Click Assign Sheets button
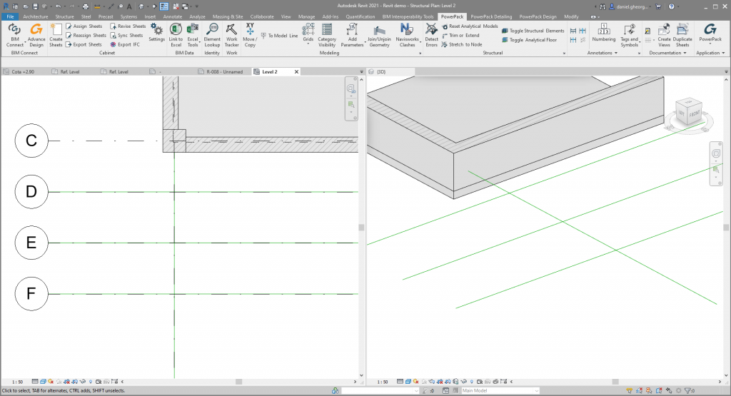The width and height of the screenshot is (731, 396). pyautogui.click(x=84, y=26)
